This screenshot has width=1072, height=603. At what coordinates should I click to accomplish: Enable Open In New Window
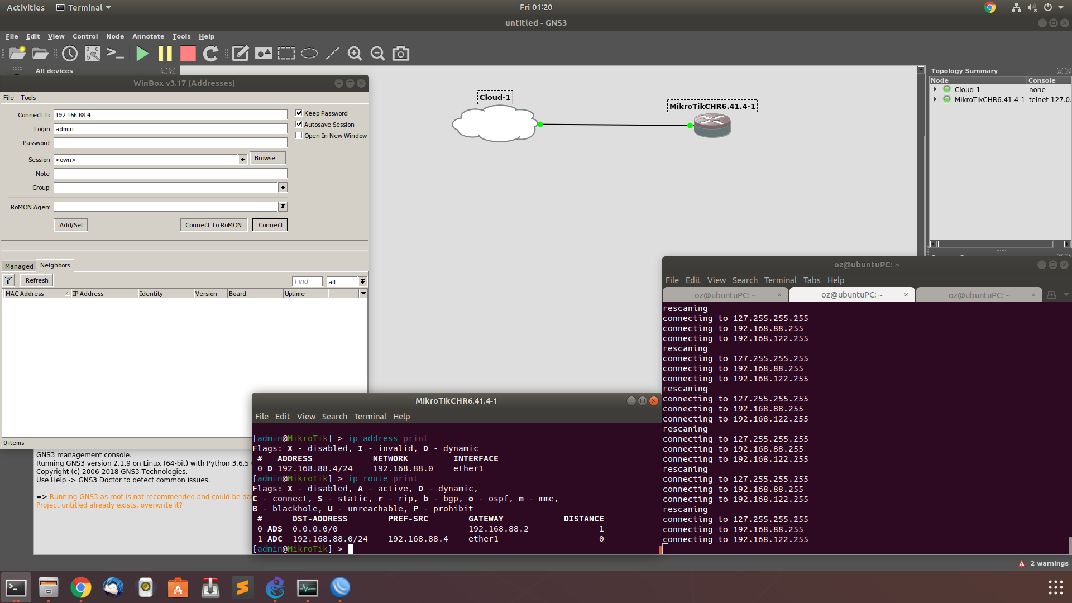pyautogui.click(x=299, y=135)
